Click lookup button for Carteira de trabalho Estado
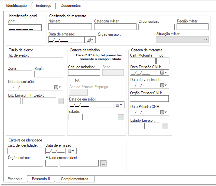This screenshot has width=216, height=186. pos(121,117)
